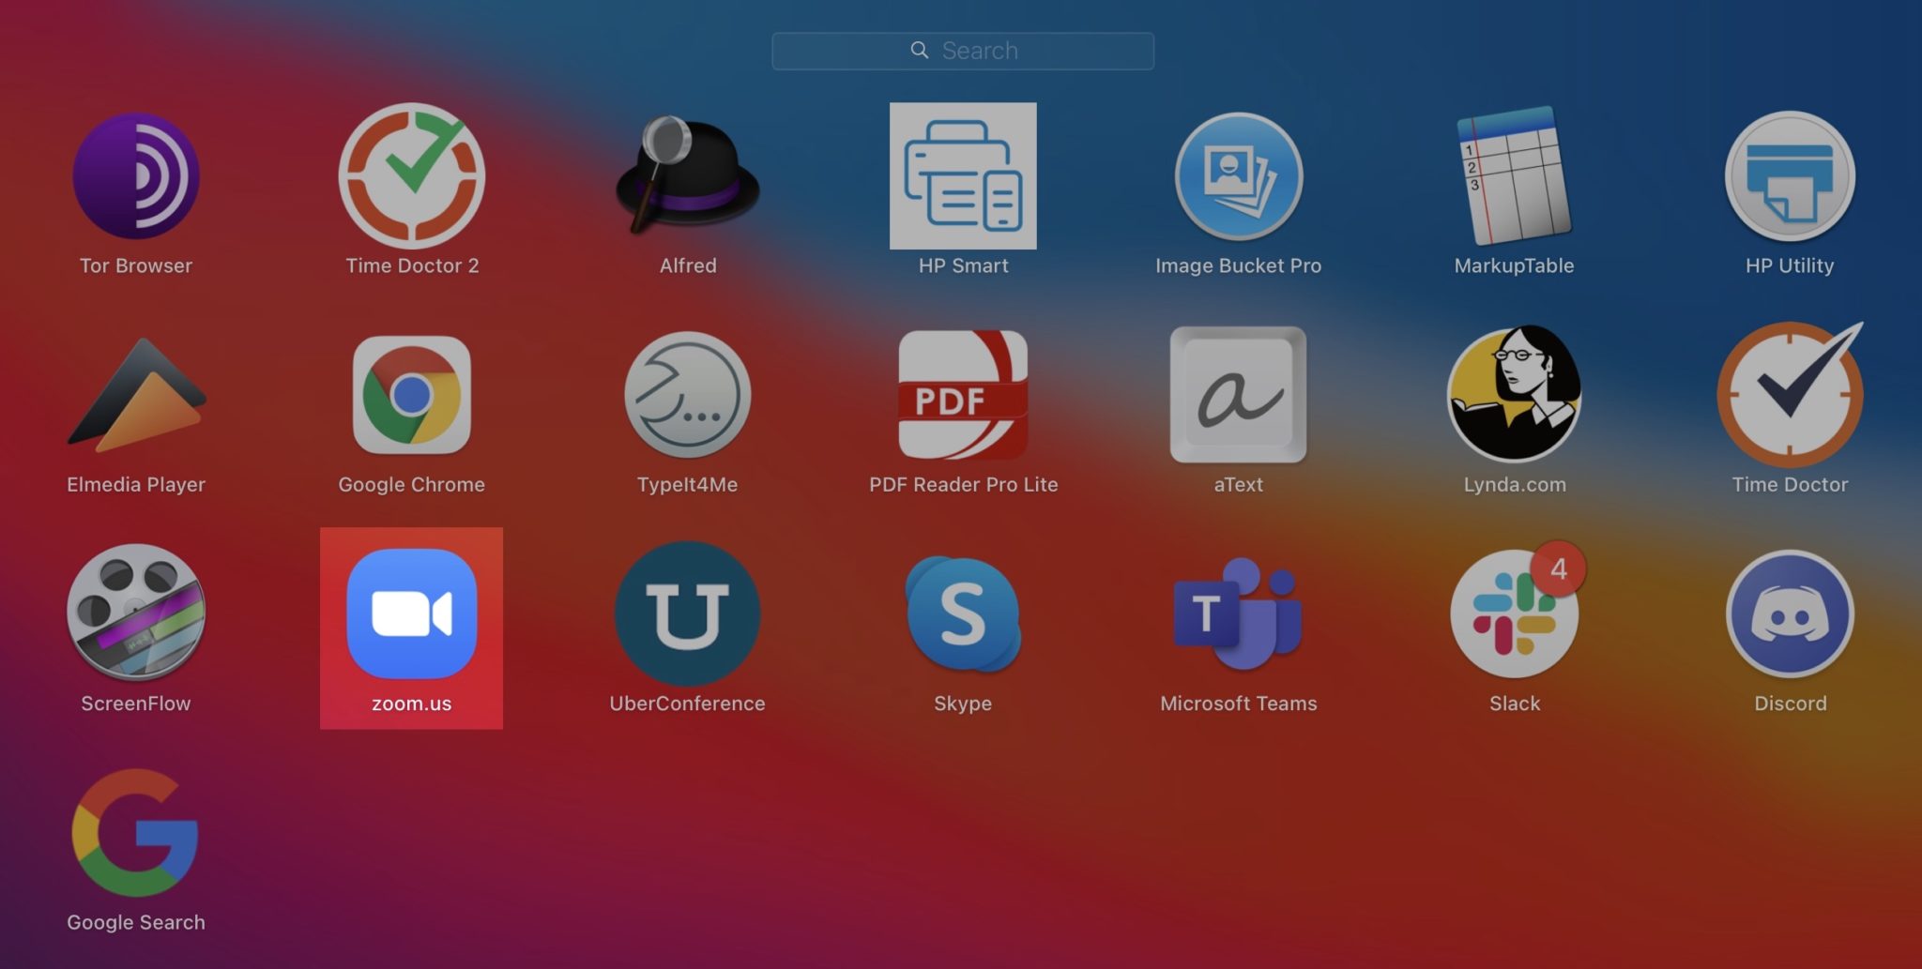This screenshot has height=969, width=1922.
Task: Open the HP Utility icon
Action: [x=1790, y=175]
